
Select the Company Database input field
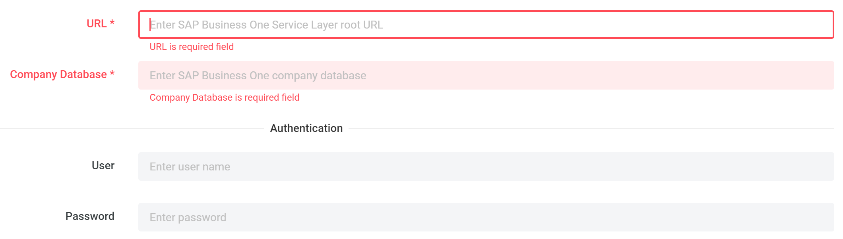[x=486, y=75]
